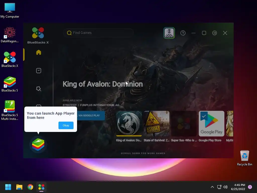Select the BlueStacks 5 desktop shortcut
The width and height of the screenshot is (257, 193).
[x=10, y=84]
